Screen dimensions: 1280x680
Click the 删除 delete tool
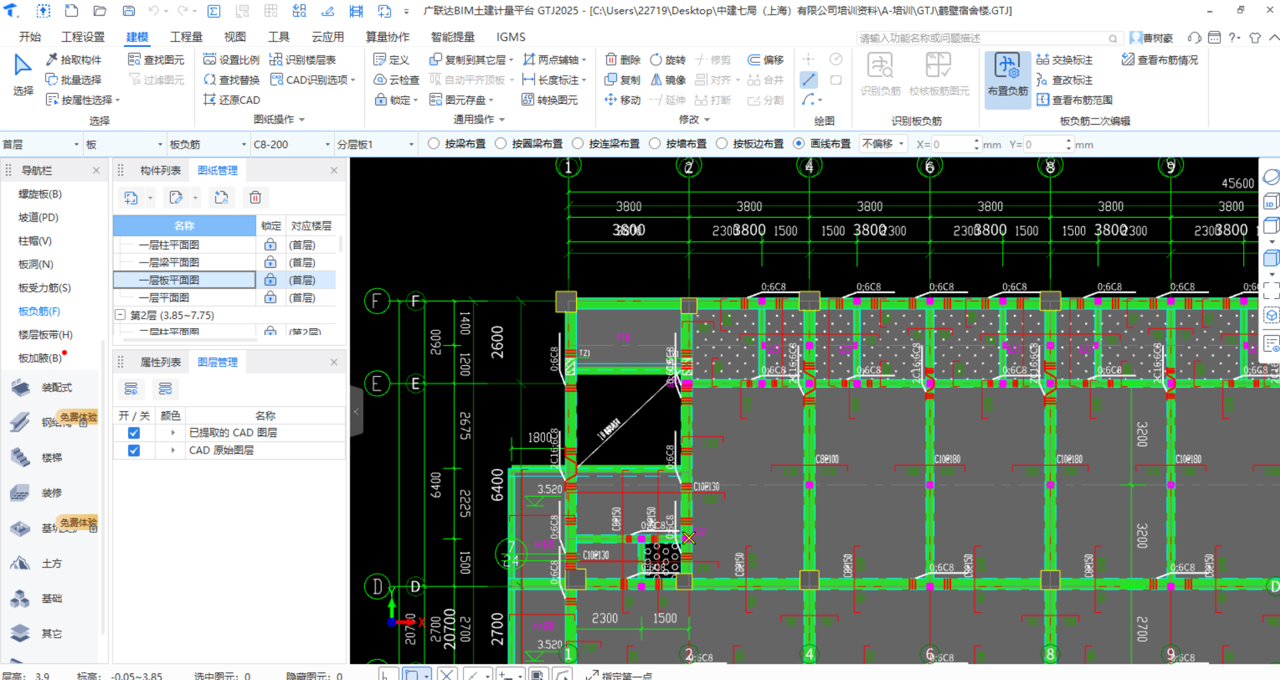coord(623,60)
